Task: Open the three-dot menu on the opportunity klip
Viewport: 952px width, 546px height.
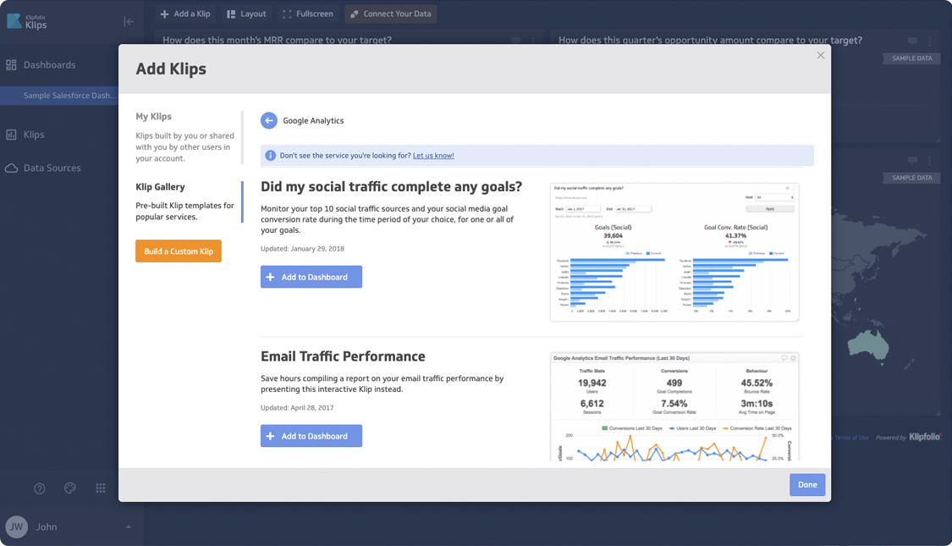Action: pyautogui.click(x=929, y=40)
